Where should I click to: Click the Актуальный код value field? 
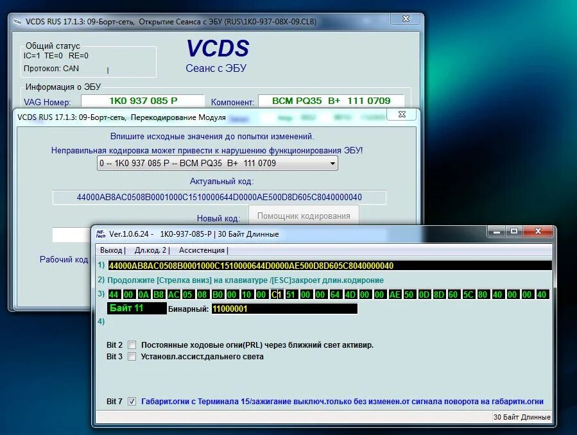tap(220, 198)
